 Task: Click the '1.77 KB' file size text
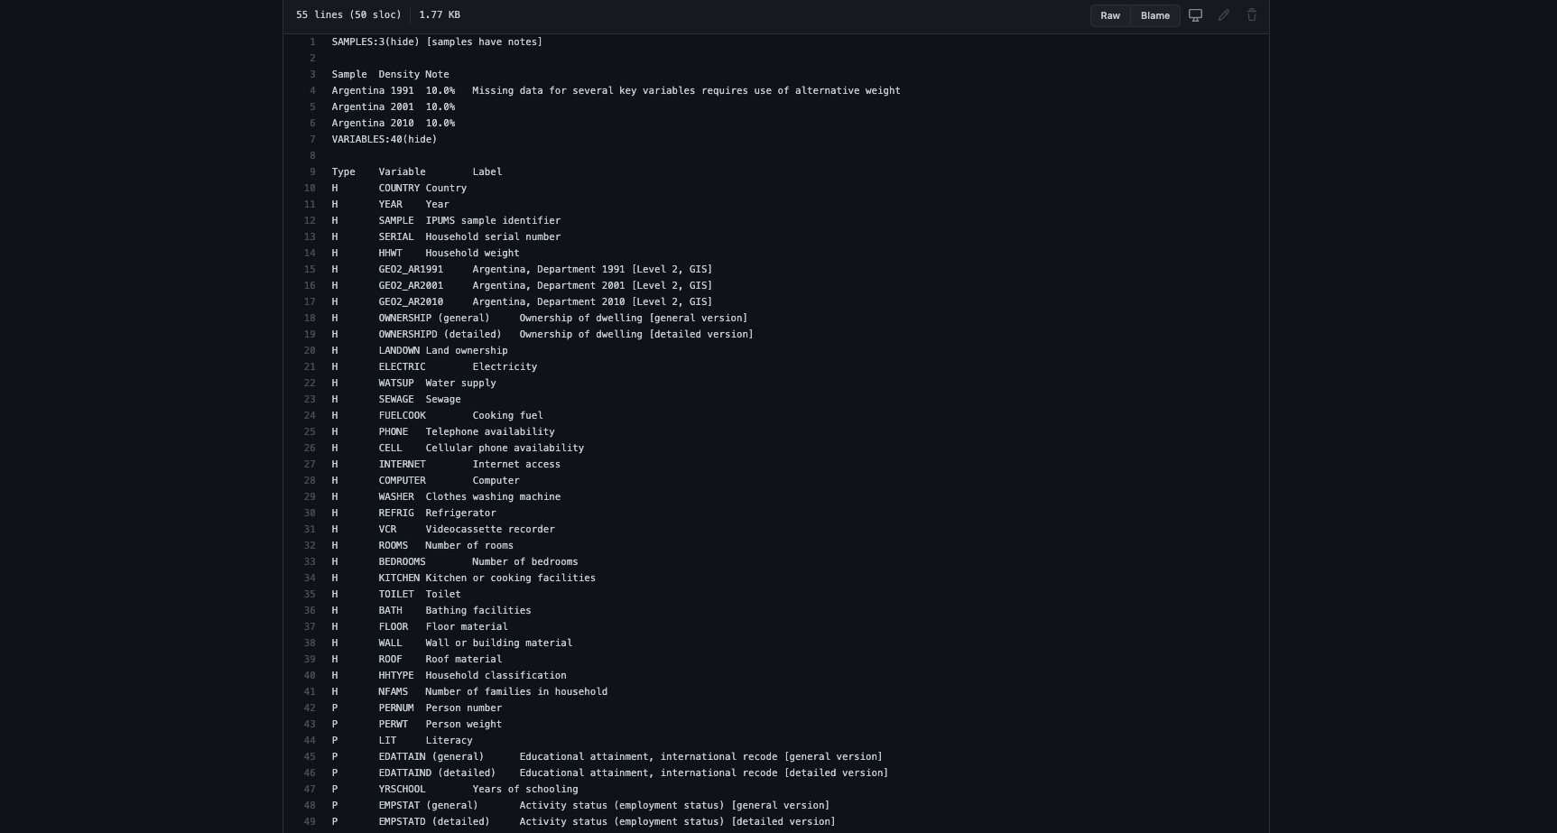(x=439, y=15)
